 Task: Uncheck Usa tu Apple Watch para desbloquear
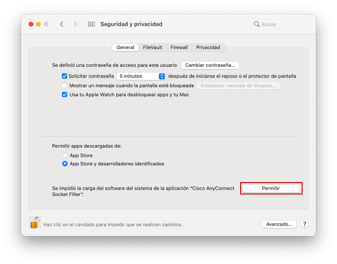[65, 95]
